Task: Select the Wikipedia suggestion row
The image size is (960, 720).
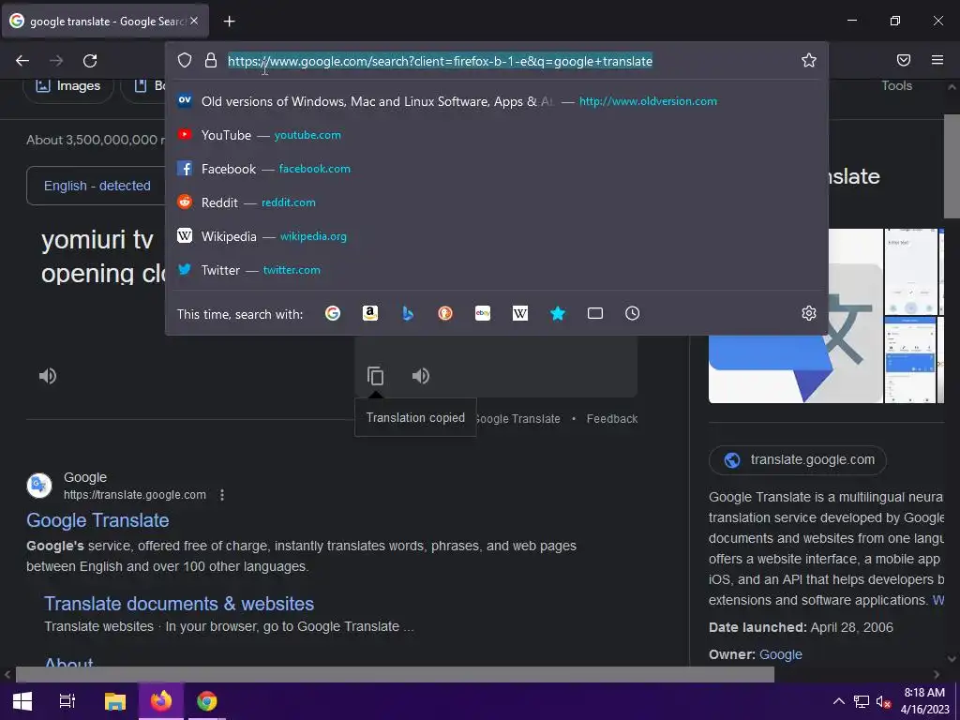Action: tap(497, 236)
